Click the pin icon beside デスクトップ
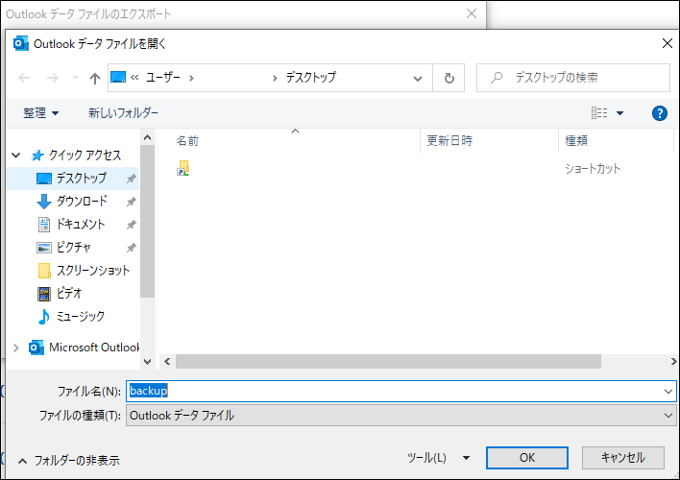The image size is (680, 480). point(131,179)
